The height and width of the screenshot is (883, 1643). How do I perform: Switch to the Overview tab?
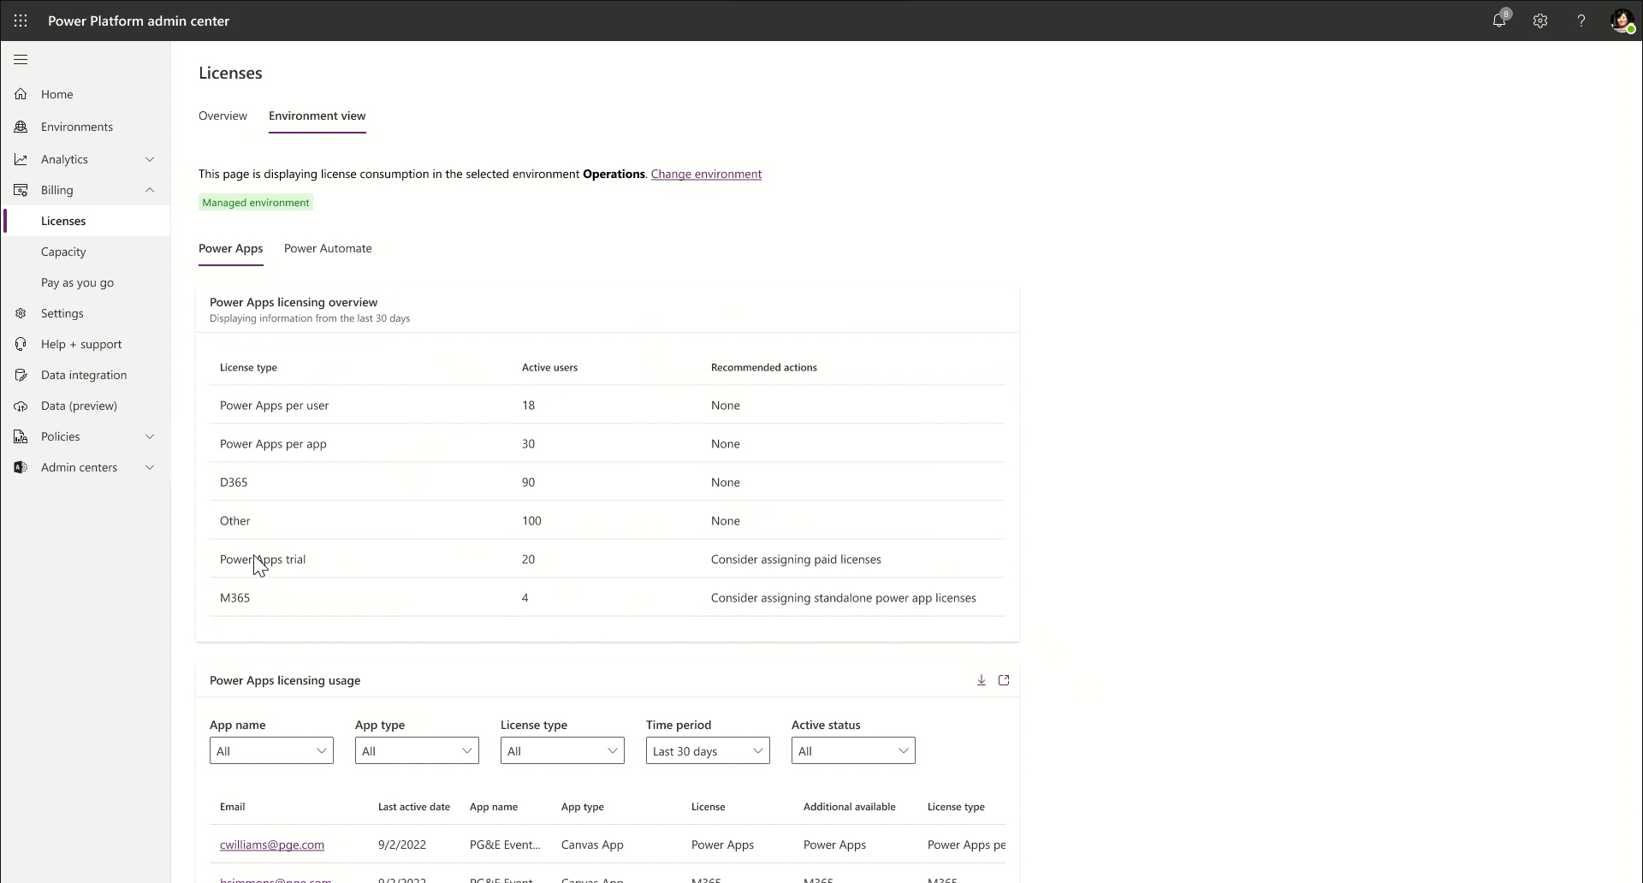tap(222, 116)
